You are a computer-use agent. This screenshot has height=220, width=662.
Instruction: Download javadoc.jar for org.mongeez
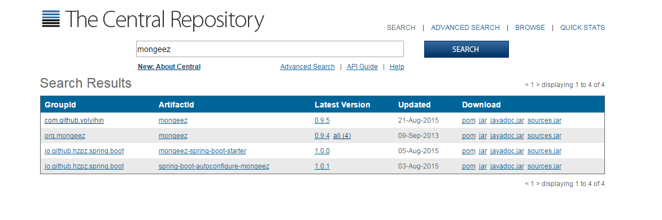(507, 136)
